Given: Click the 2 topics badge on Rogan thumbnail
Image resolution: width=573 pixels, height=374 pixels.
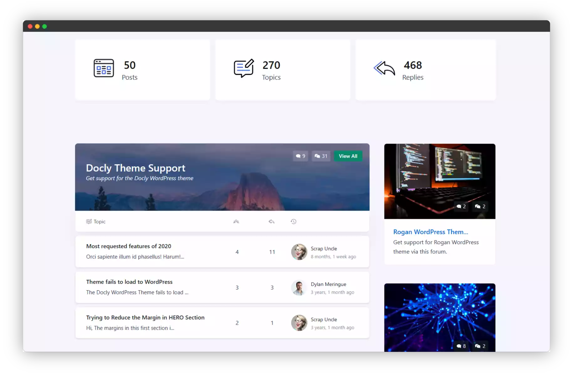Looking at the screenshot, I should tap(461, 206).
